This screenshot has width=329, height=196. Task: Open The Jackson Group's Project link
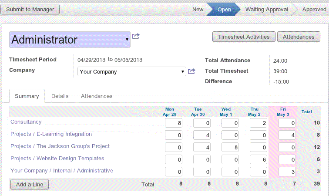pyautogui.click(x=60, y=146)
